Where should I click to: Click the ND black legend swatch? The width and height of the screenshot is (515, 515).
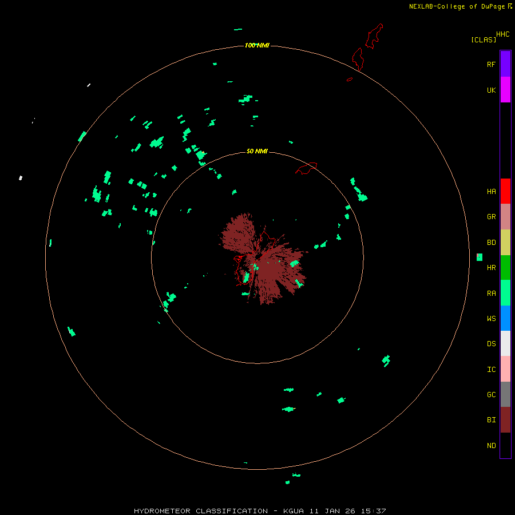pos(505,445)
